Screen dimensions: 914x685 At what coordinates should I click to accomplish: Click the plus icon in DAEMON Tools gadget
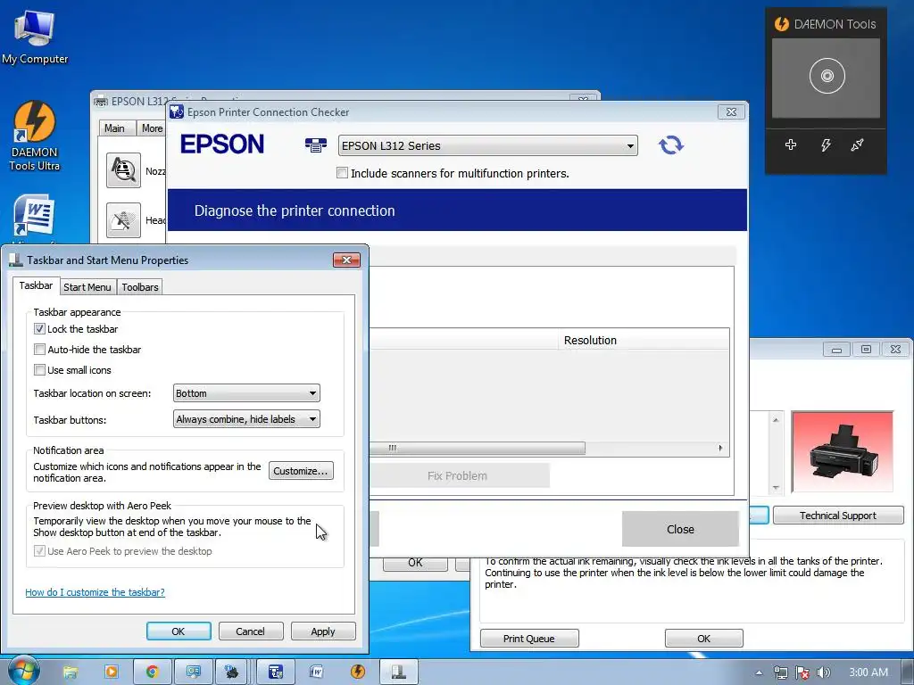pos(791,144)
